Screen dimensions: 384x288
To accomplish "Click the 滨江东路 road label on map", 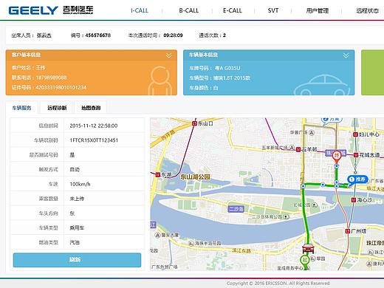I will [241, 250].
